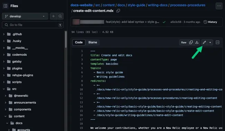The height and width of the screenshot is (131, 225).
Task: Open the three-dot more options menu
Action: (x=219, y=6)
